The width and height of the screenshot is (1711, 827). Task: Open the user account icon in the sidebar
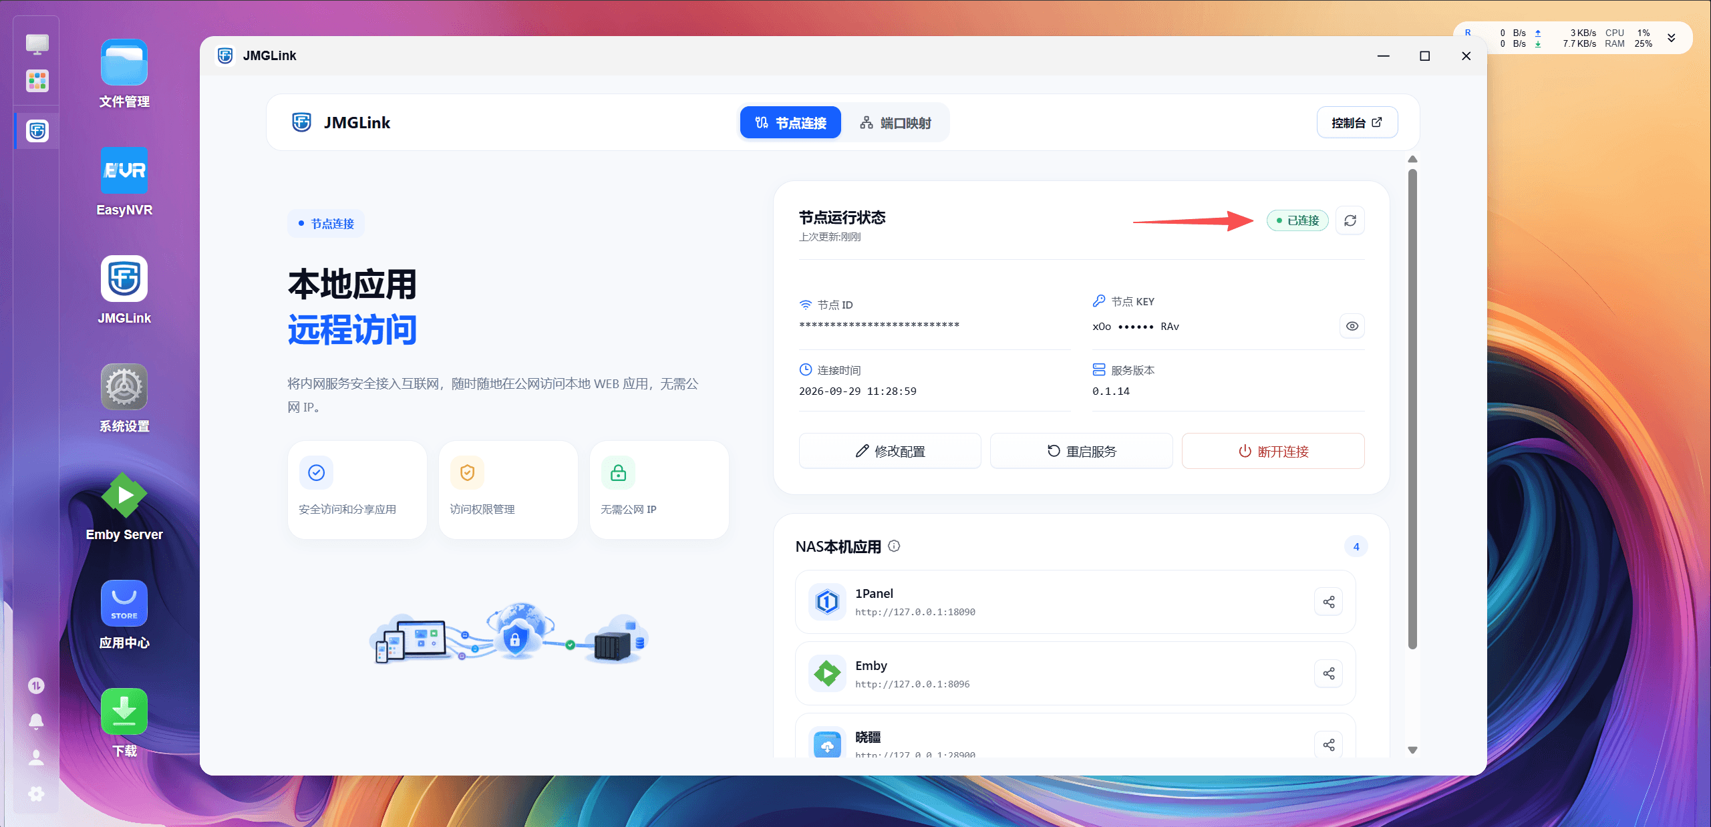(36, 758)
